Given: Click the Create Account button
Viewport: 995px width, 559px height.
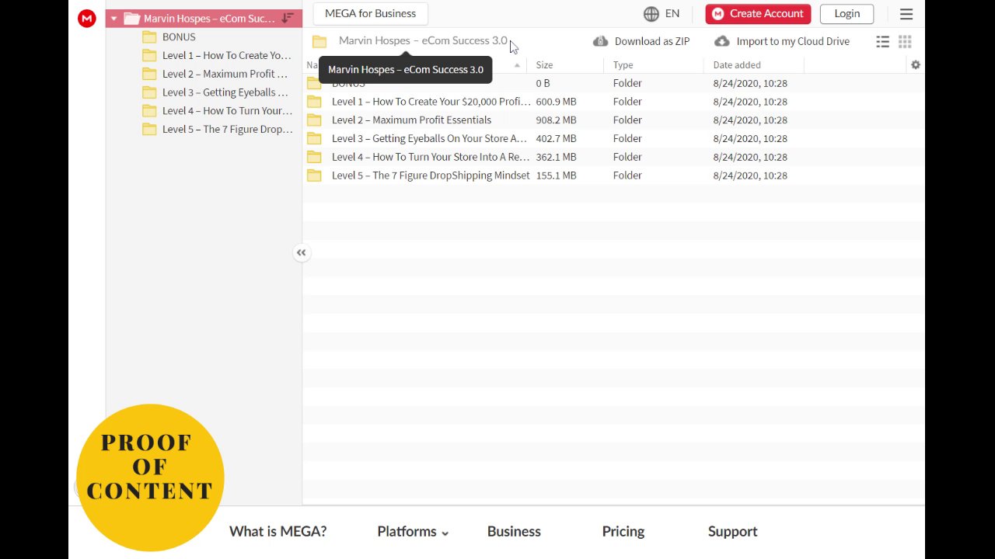Looking at the screenshot, I should tap(758, 14).
